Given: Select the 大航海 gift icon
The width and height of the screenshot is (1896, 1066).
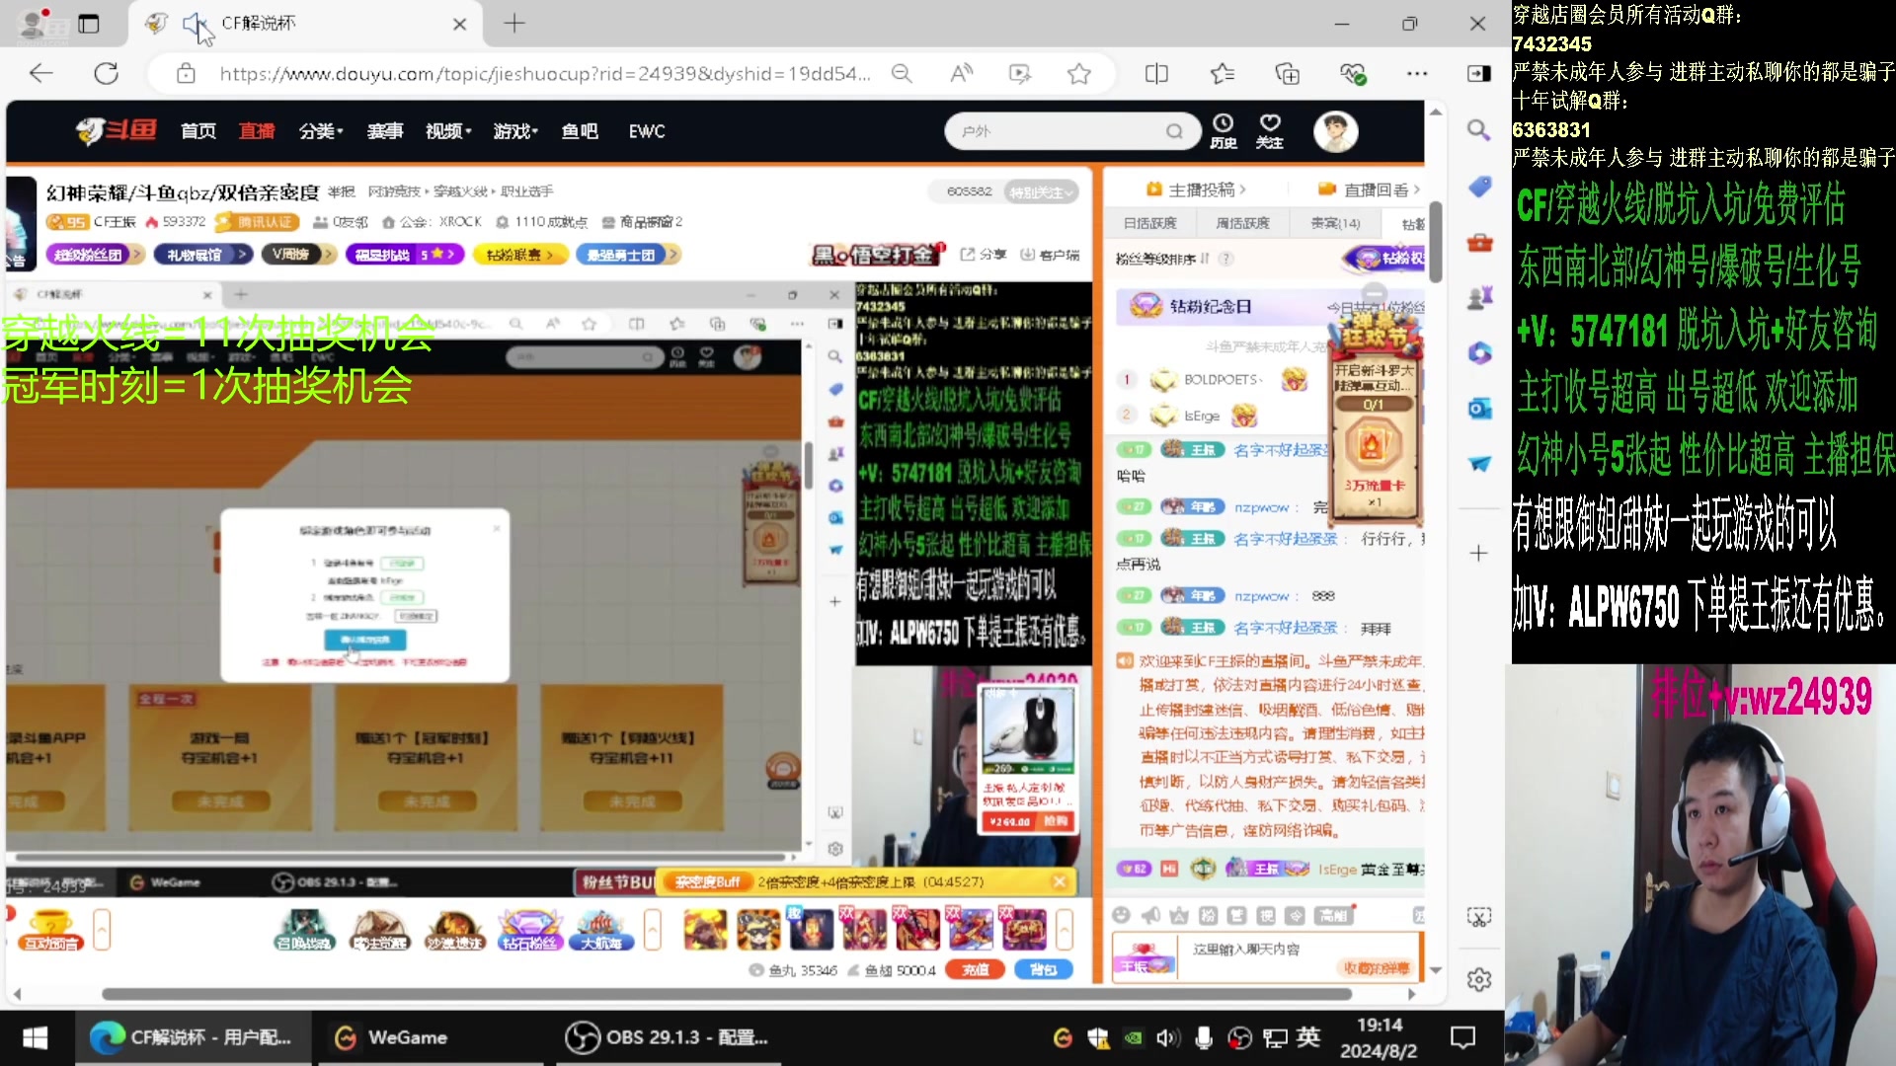Looking at the screenshot, I should pos(601,928).
